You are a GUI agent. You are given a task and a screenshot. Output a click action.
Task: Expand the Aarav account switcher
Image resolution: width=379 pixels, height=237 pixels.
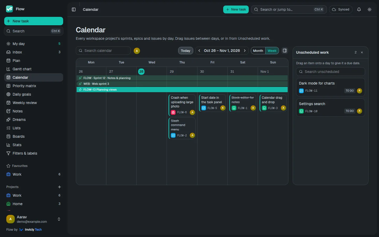pyautogui.click(x=34, y=219)
